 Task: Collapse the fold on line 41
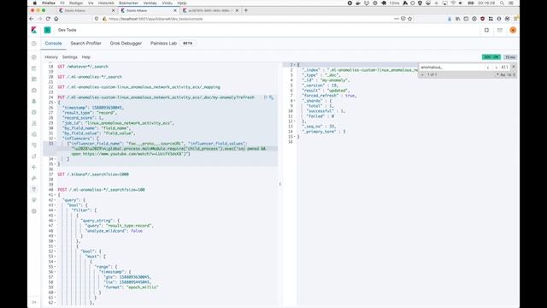point(55,195)
